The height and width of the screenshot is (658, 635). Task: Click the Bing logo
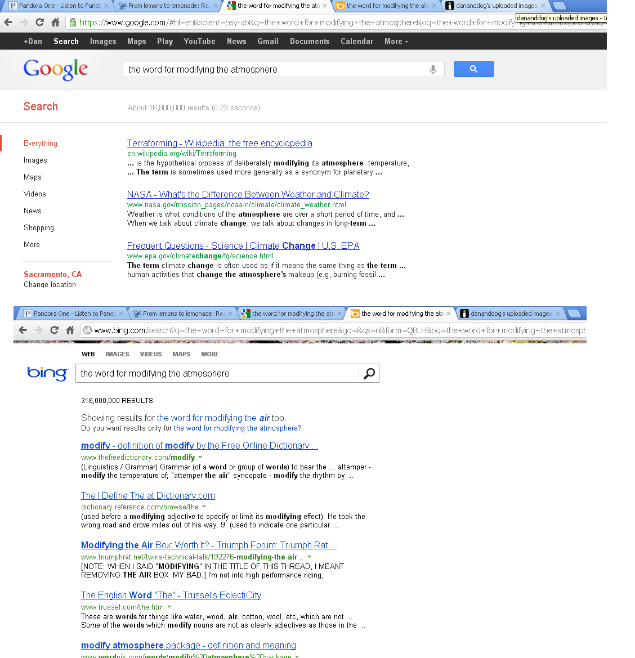[47, 373]
